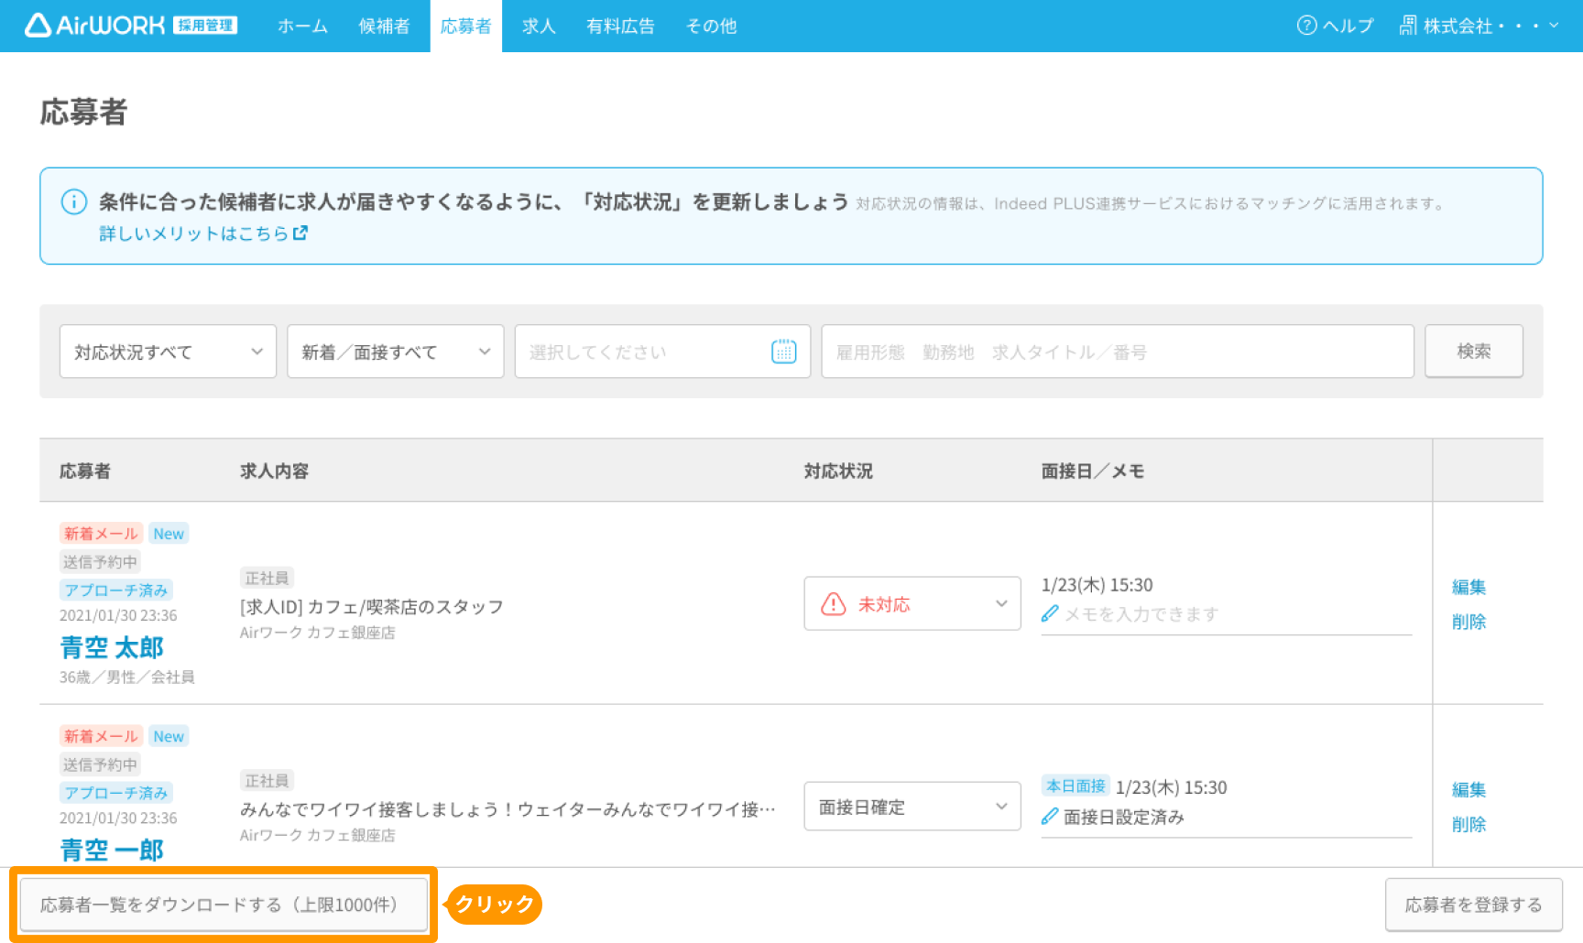Expand the 未対応 status dropdown for 青空 太郎
1583x943 pixels.
coord(912,603)
